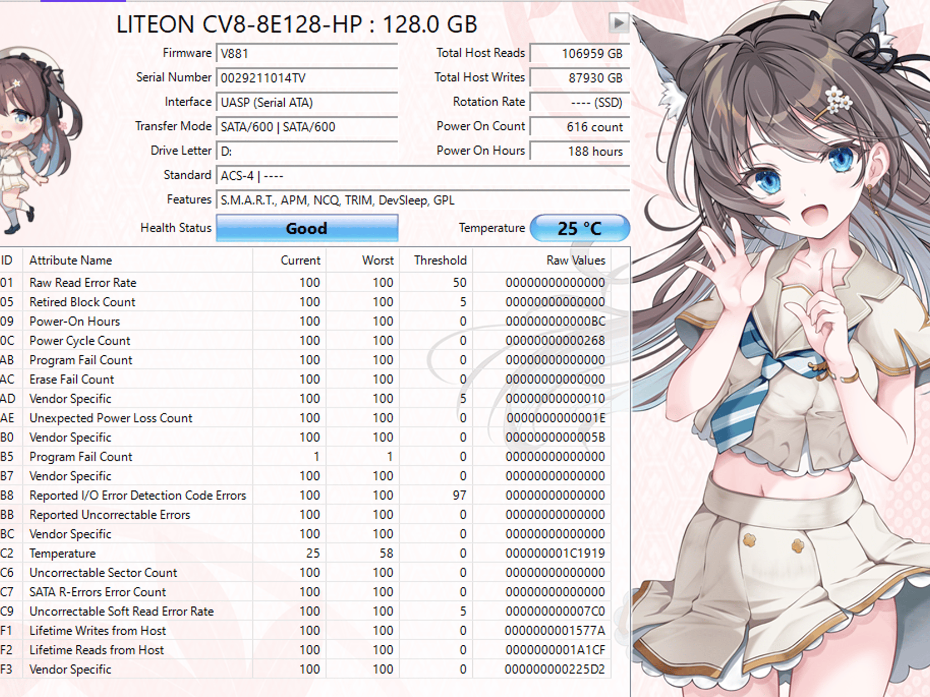Select the Serial Number field 0029211014TV
Screen dimensions: 930x697
coord(307,78)
